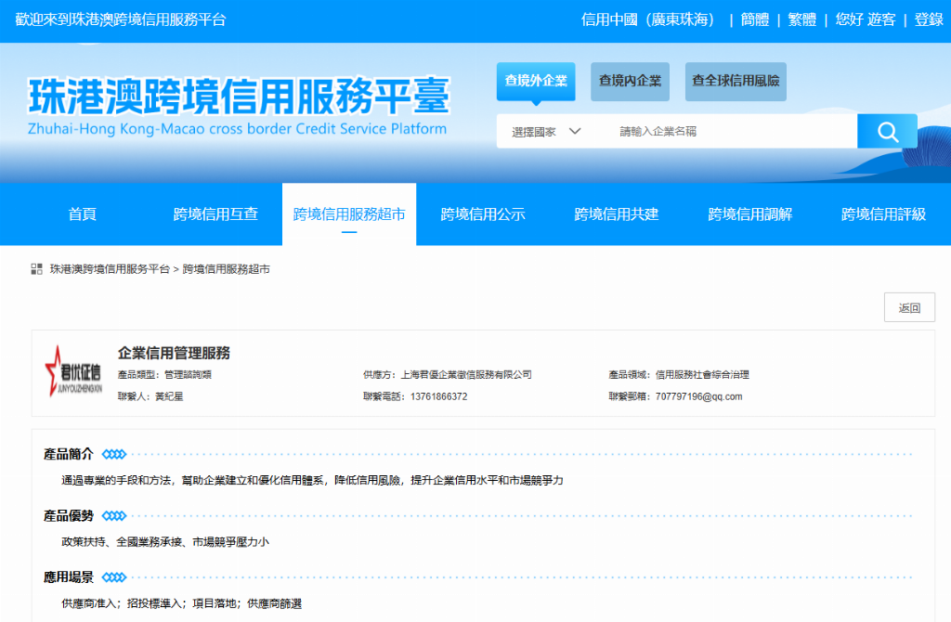Navigate to 跨境信用共建
This screenshot has width=951, height=622.
pos(617,214)
